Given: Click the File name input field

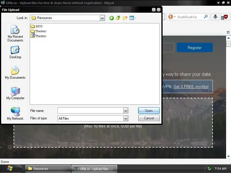Looking at the screenshot, I should click(90, 110).
